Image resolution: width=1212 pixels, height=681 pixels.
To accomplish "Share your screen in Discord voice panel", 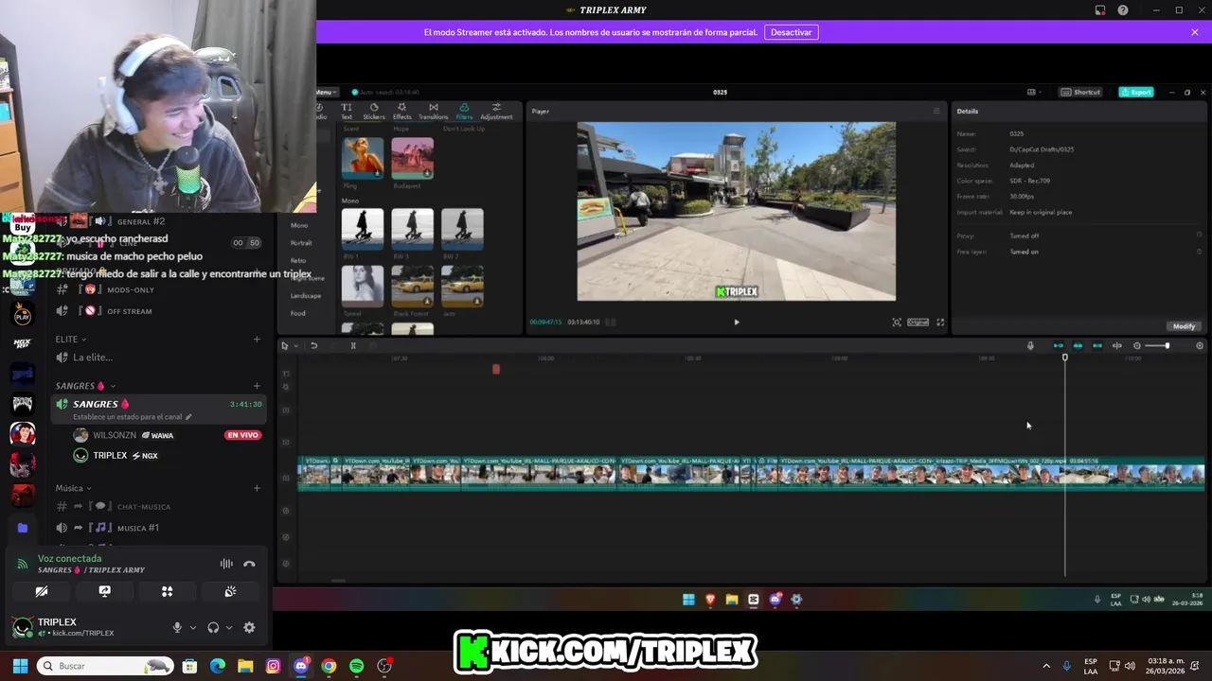I will 104,591.
